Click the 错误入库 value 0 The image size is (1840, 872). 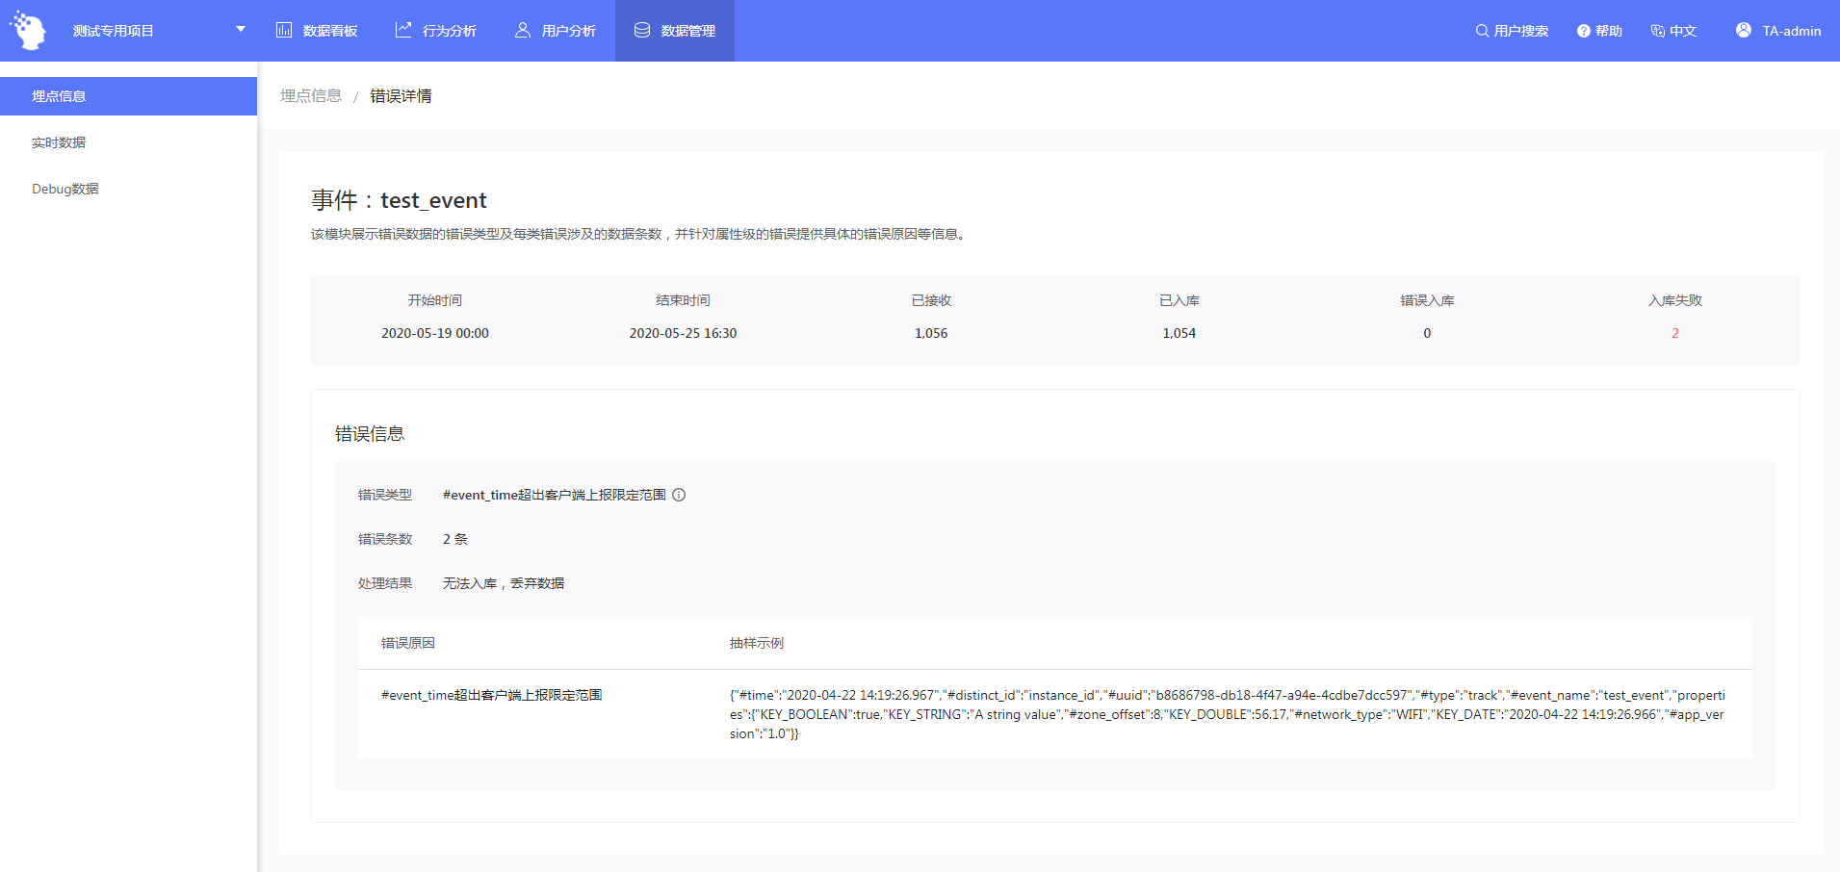(1427, 333)
